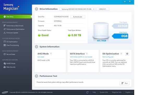Screen dimensions: 151x95
Task: Click the Not Configured status text
Action: [108, 57]
